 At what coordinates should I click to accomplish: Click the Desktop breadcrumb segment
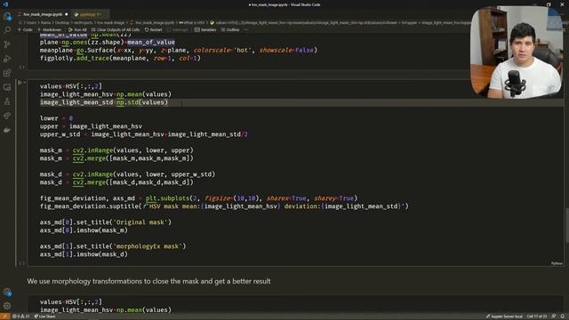click(x=62, y=22)
